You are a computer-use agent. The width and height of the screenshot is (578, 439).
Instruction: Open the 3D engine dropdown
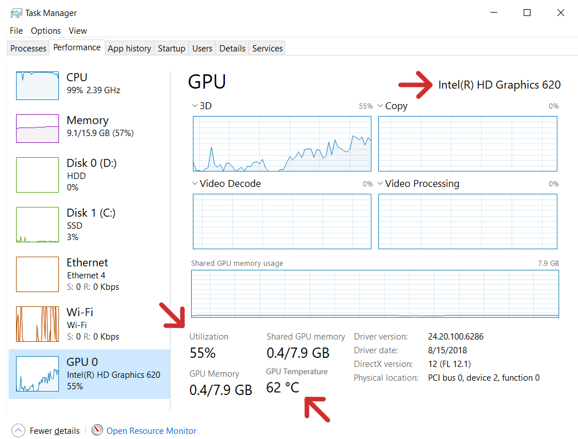pyautogui.click(x=195, y=106)
